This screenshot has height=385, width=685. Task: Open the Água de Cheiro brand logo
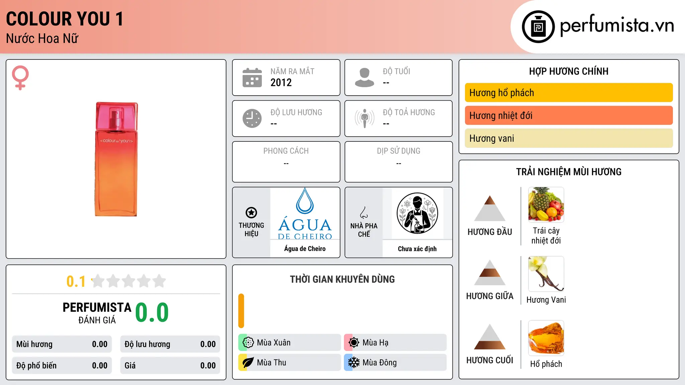pos(305,214)
